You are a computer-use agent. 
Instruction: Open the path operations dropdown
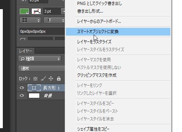30,20
